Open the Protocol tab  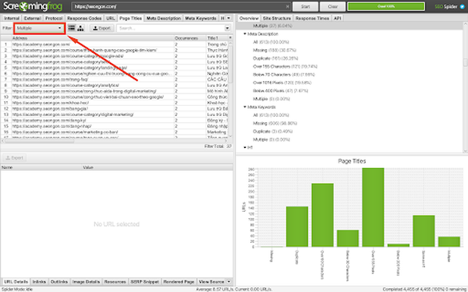(x=54, y=18)
